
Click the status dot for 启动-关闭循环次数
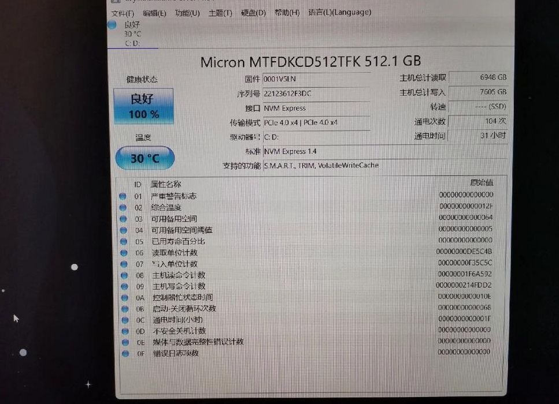click(x=125, y=309)
